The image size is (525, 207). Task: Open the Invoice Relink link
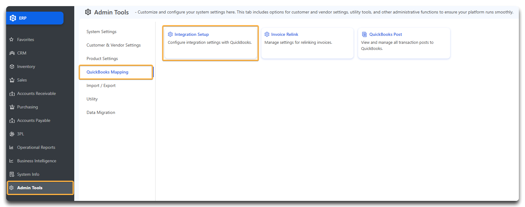285,34
